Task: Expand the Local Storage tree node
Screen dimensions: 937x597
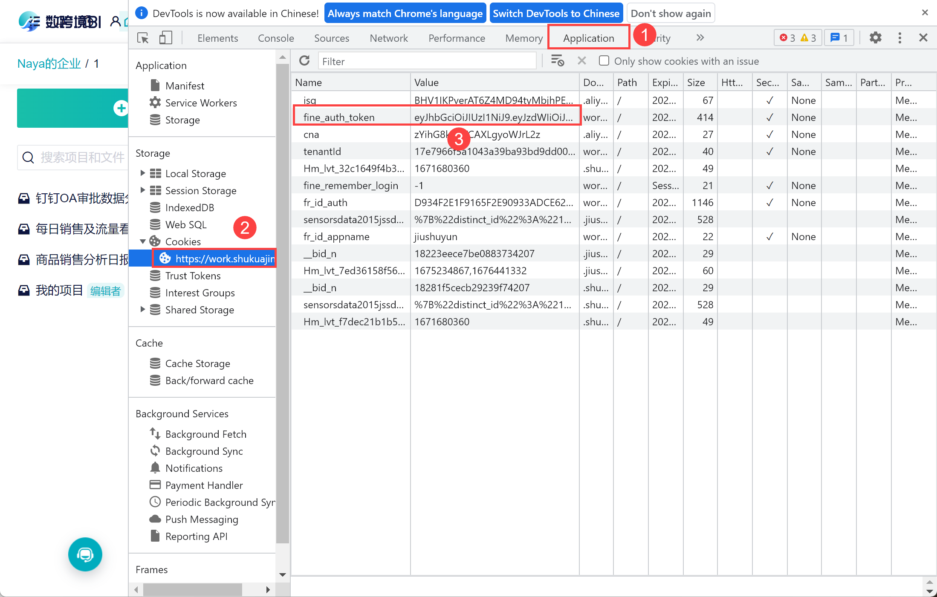Action: tap(143, 173)
